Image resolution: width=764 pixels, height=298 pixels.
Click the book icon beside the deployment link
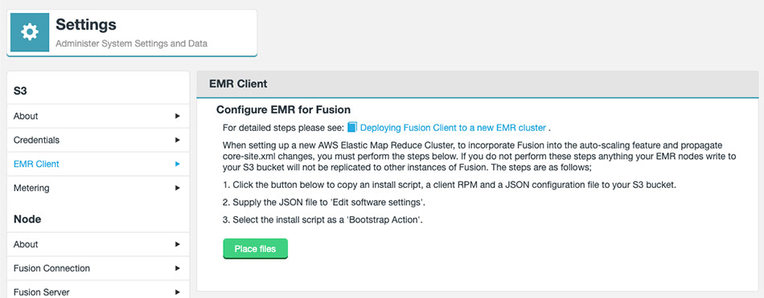(x=352, y=128)
